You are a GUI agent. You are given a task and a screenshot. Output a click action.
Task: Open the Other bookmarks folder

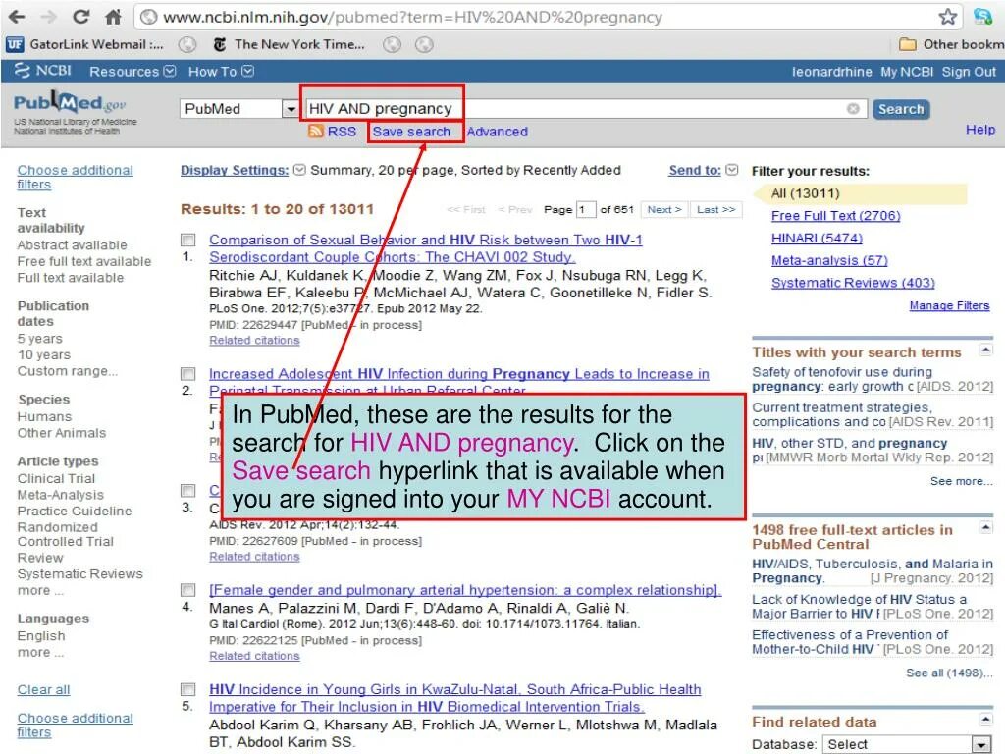[x=951, y=44]
